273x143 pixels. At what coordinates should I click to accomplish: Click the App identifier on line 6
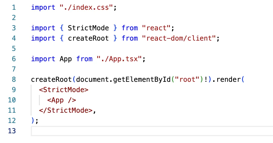click(66, 59)
